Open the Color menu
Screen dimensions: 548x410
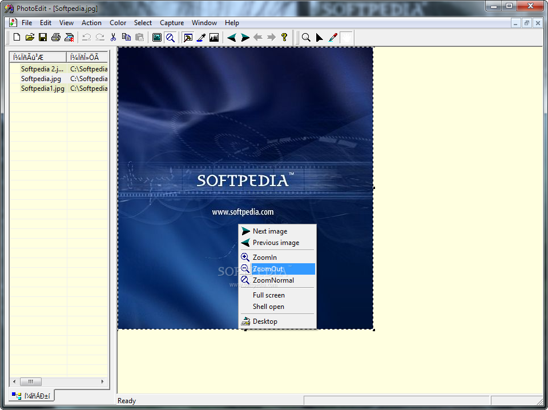click(118, 23)
